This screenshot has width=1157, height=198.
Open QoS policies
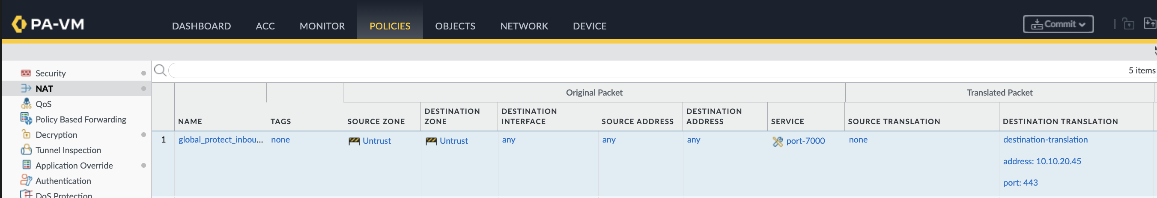tap(44, 104)
